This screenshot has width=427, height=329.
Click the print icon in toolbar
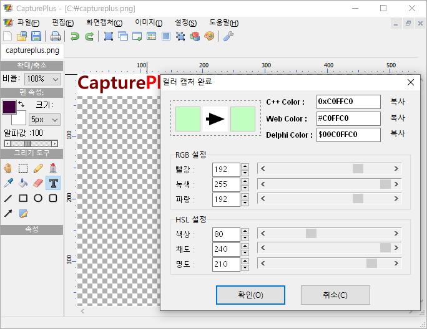click(56, 36)
